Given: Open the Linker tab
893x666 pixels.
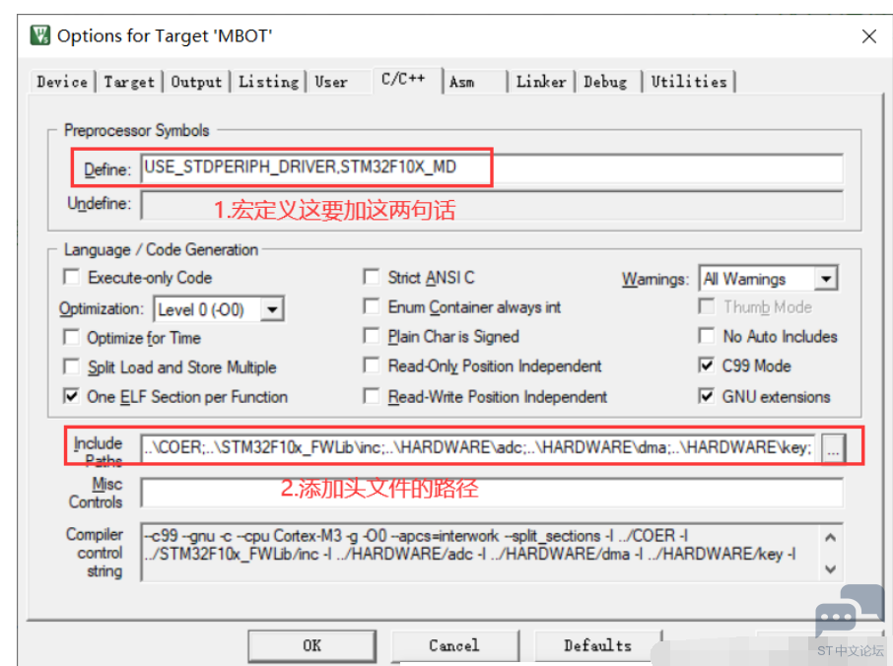Looking at the screenshot, I should (x=541, y=82).
